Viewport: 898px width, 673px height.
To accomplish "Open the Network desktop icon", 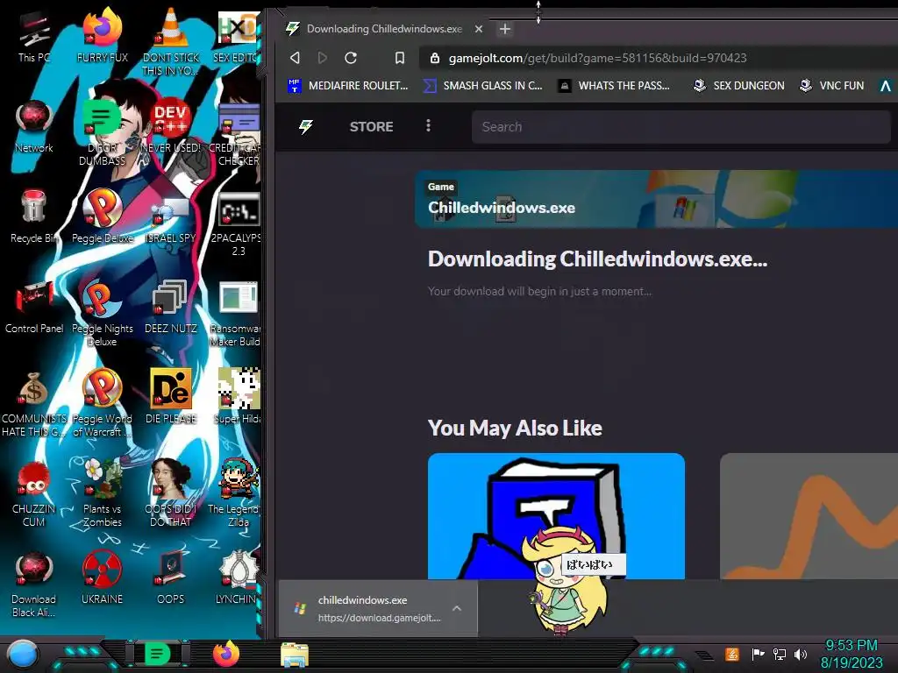I will (34, 126).
